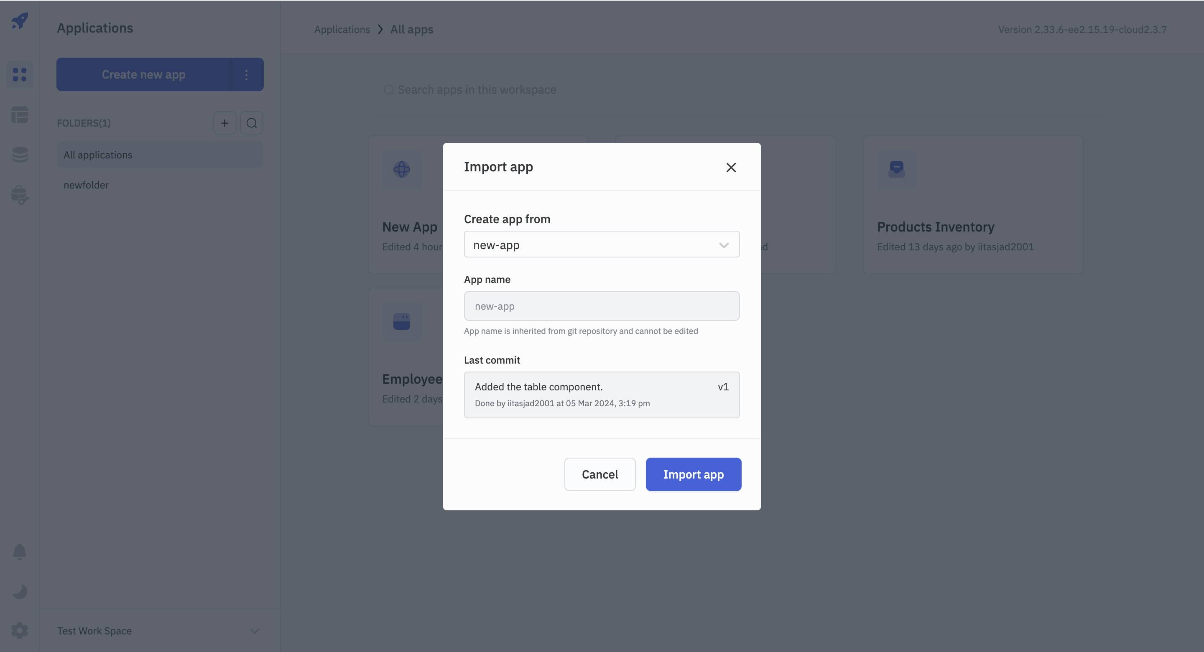Click the All apps breadcrumb
Screen dimensions: 1204x652
(412, 29)
